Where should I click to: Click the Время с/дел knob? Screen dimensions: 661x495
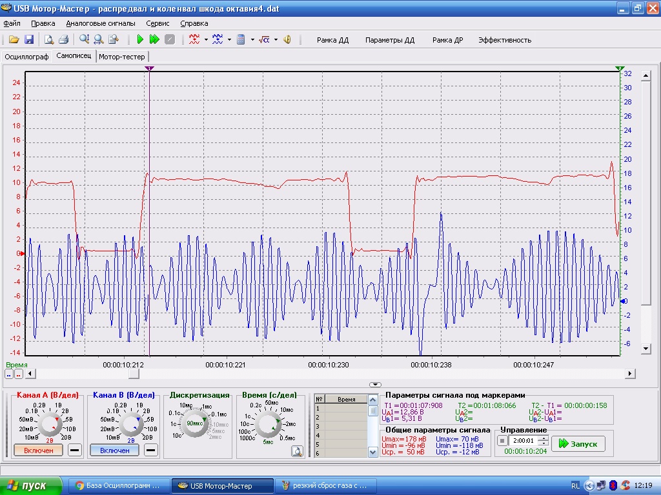pos(268,425)
